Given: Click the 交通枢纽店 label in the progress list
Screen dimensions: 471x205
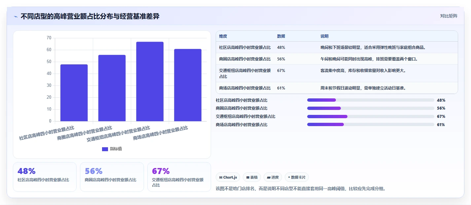Looking at the screenshot, I should point(245,117).
